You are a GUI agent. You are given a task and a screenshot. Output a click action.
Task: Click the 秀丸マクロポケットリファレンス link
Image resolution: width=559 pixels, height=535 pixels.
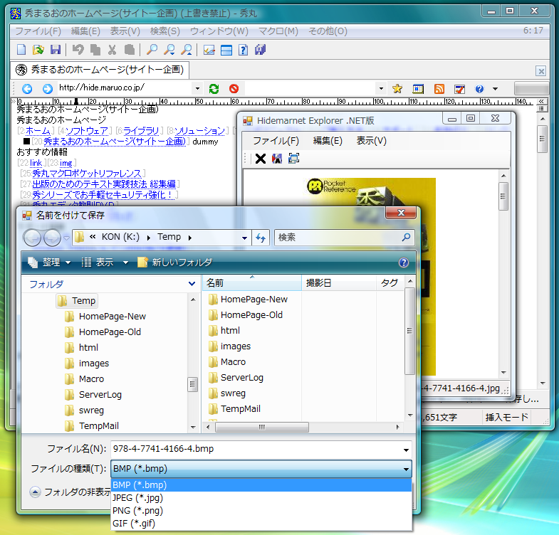[x=87, y=174]
